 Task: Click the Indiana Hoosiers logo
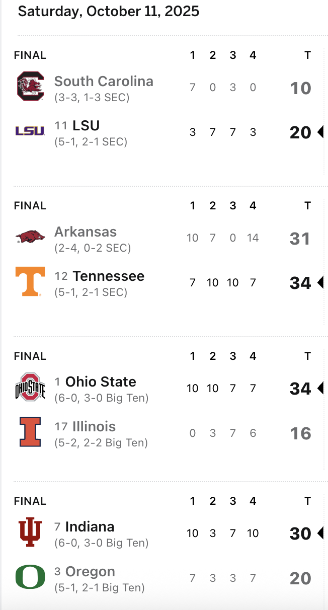click(x=30, y=532)
